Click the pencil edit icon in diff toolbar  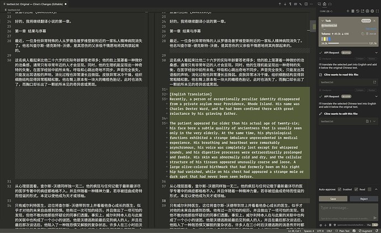tap(300, 4)
